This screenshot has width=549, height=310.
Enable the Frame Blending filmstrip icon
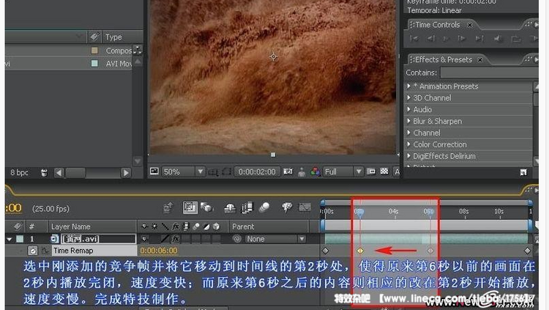247,207
